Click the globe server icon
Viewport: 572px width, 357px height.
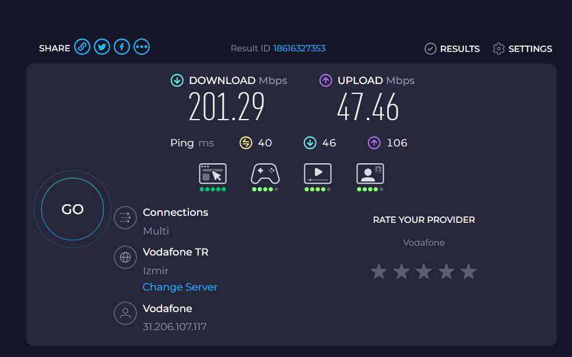point(125,257)
